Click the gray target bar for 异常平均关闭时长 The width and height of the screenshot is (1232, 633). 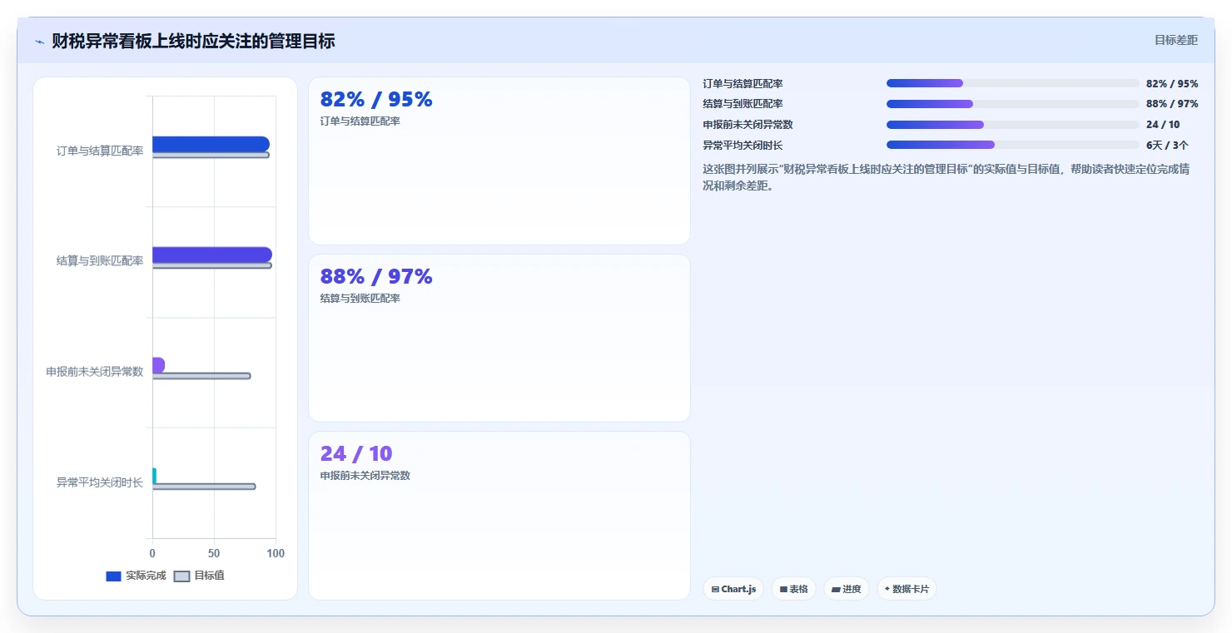(204, 487)
